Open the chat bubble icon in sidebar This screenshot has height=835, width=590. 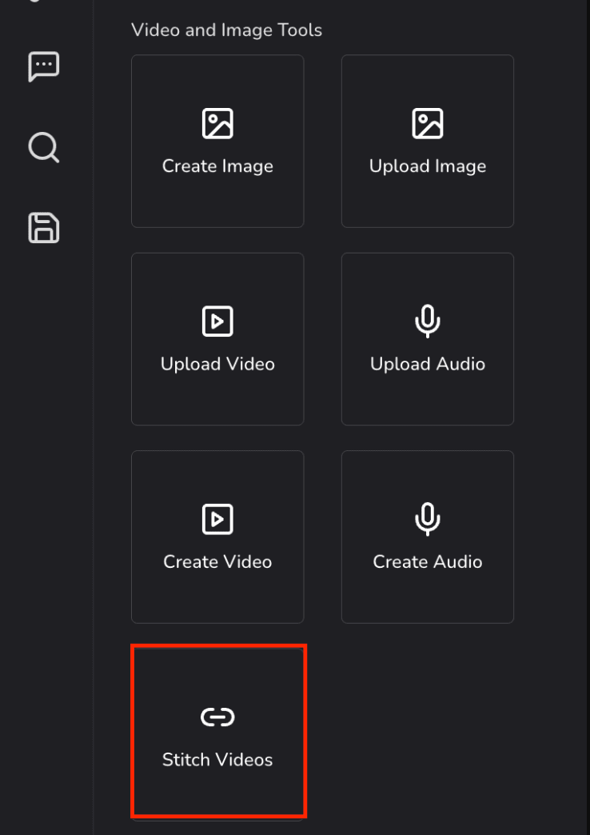tap(44, 67)
